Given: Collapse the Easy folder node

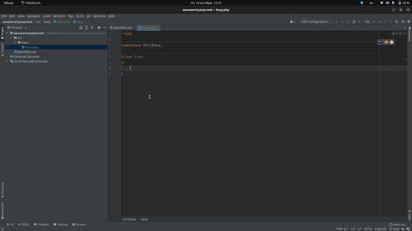Looking at the screenshot, I should pyautogui.click(x=15, y=42).
